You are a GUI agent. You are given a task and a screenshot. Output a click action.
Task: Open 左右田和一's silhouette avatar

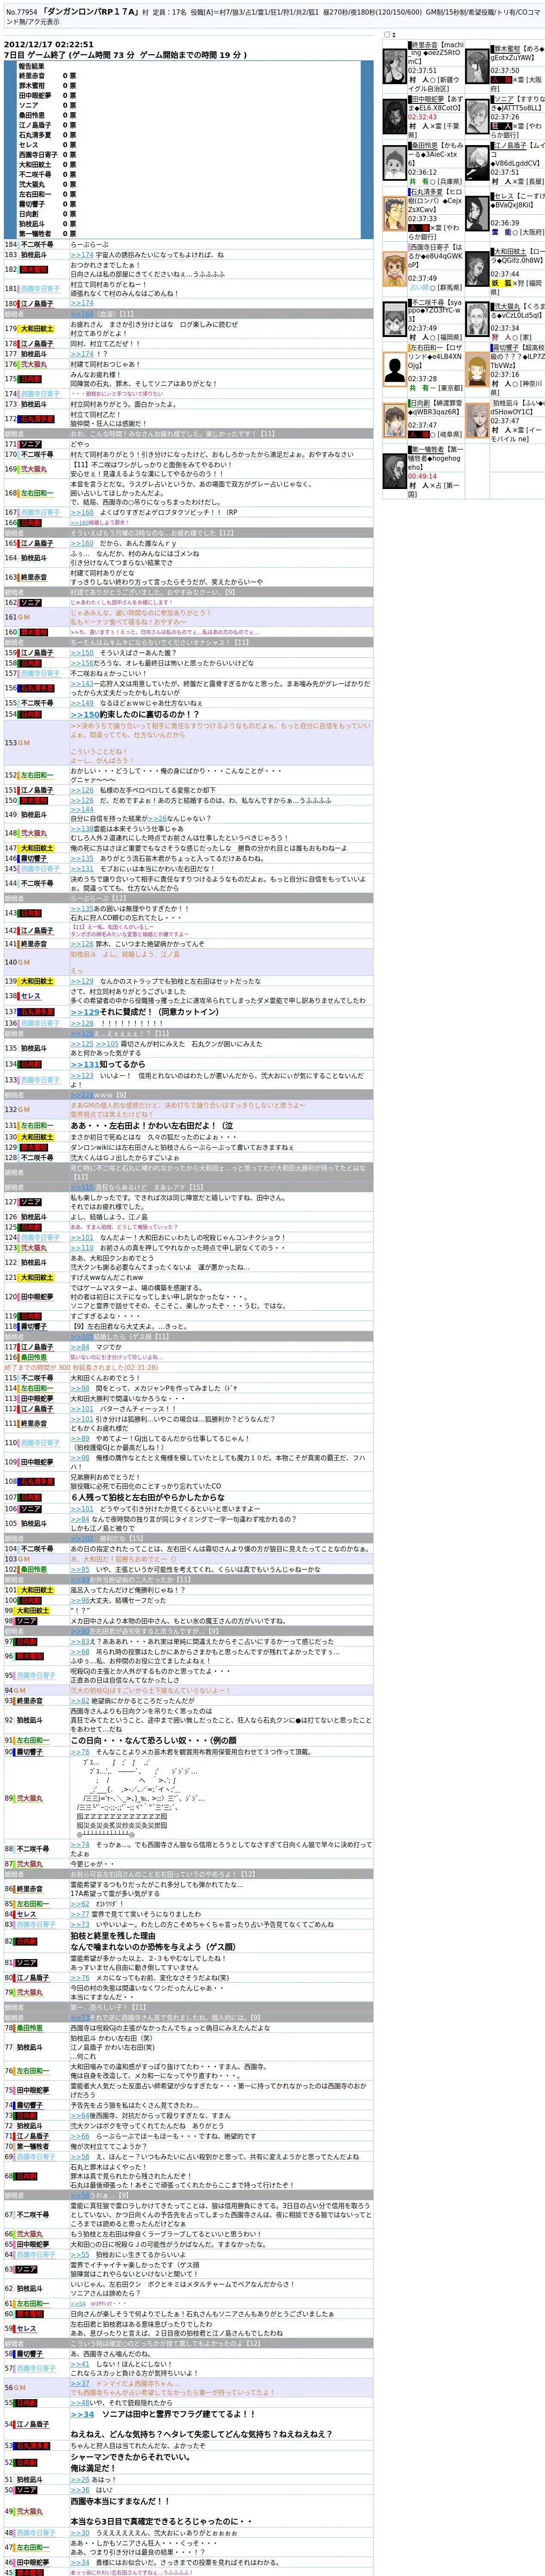coord(395,371)
